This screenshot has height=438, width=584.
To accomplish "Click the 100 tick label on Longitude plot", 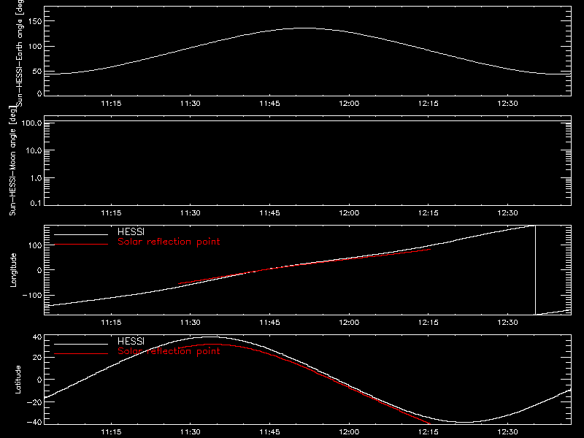I will (x=35, y=245).
